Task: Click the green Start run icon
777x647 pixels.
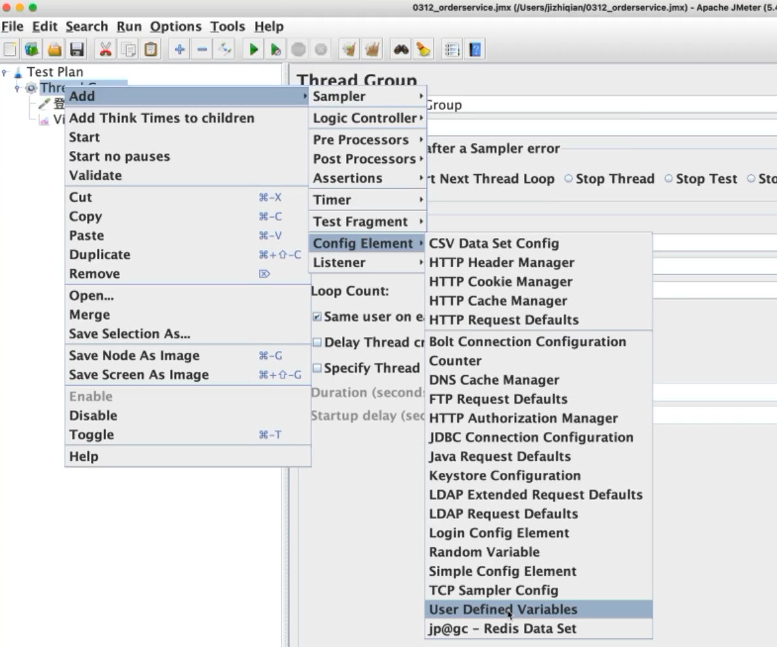Action: click(253, 49)
